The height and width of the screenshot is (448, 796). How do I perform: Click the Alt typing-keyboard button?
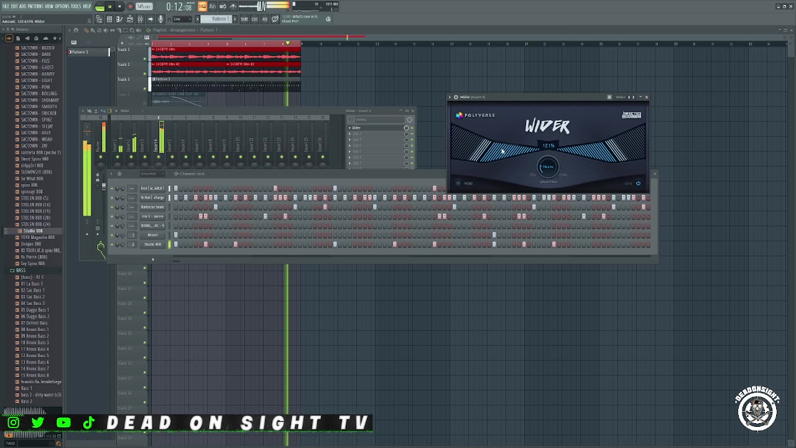pos(265,19)
